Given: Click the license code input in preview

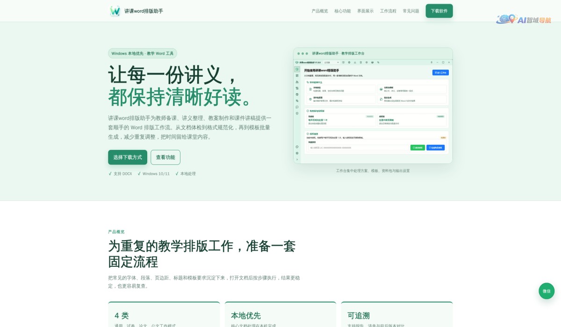Looking at the screenshot, I should point(358,148).
